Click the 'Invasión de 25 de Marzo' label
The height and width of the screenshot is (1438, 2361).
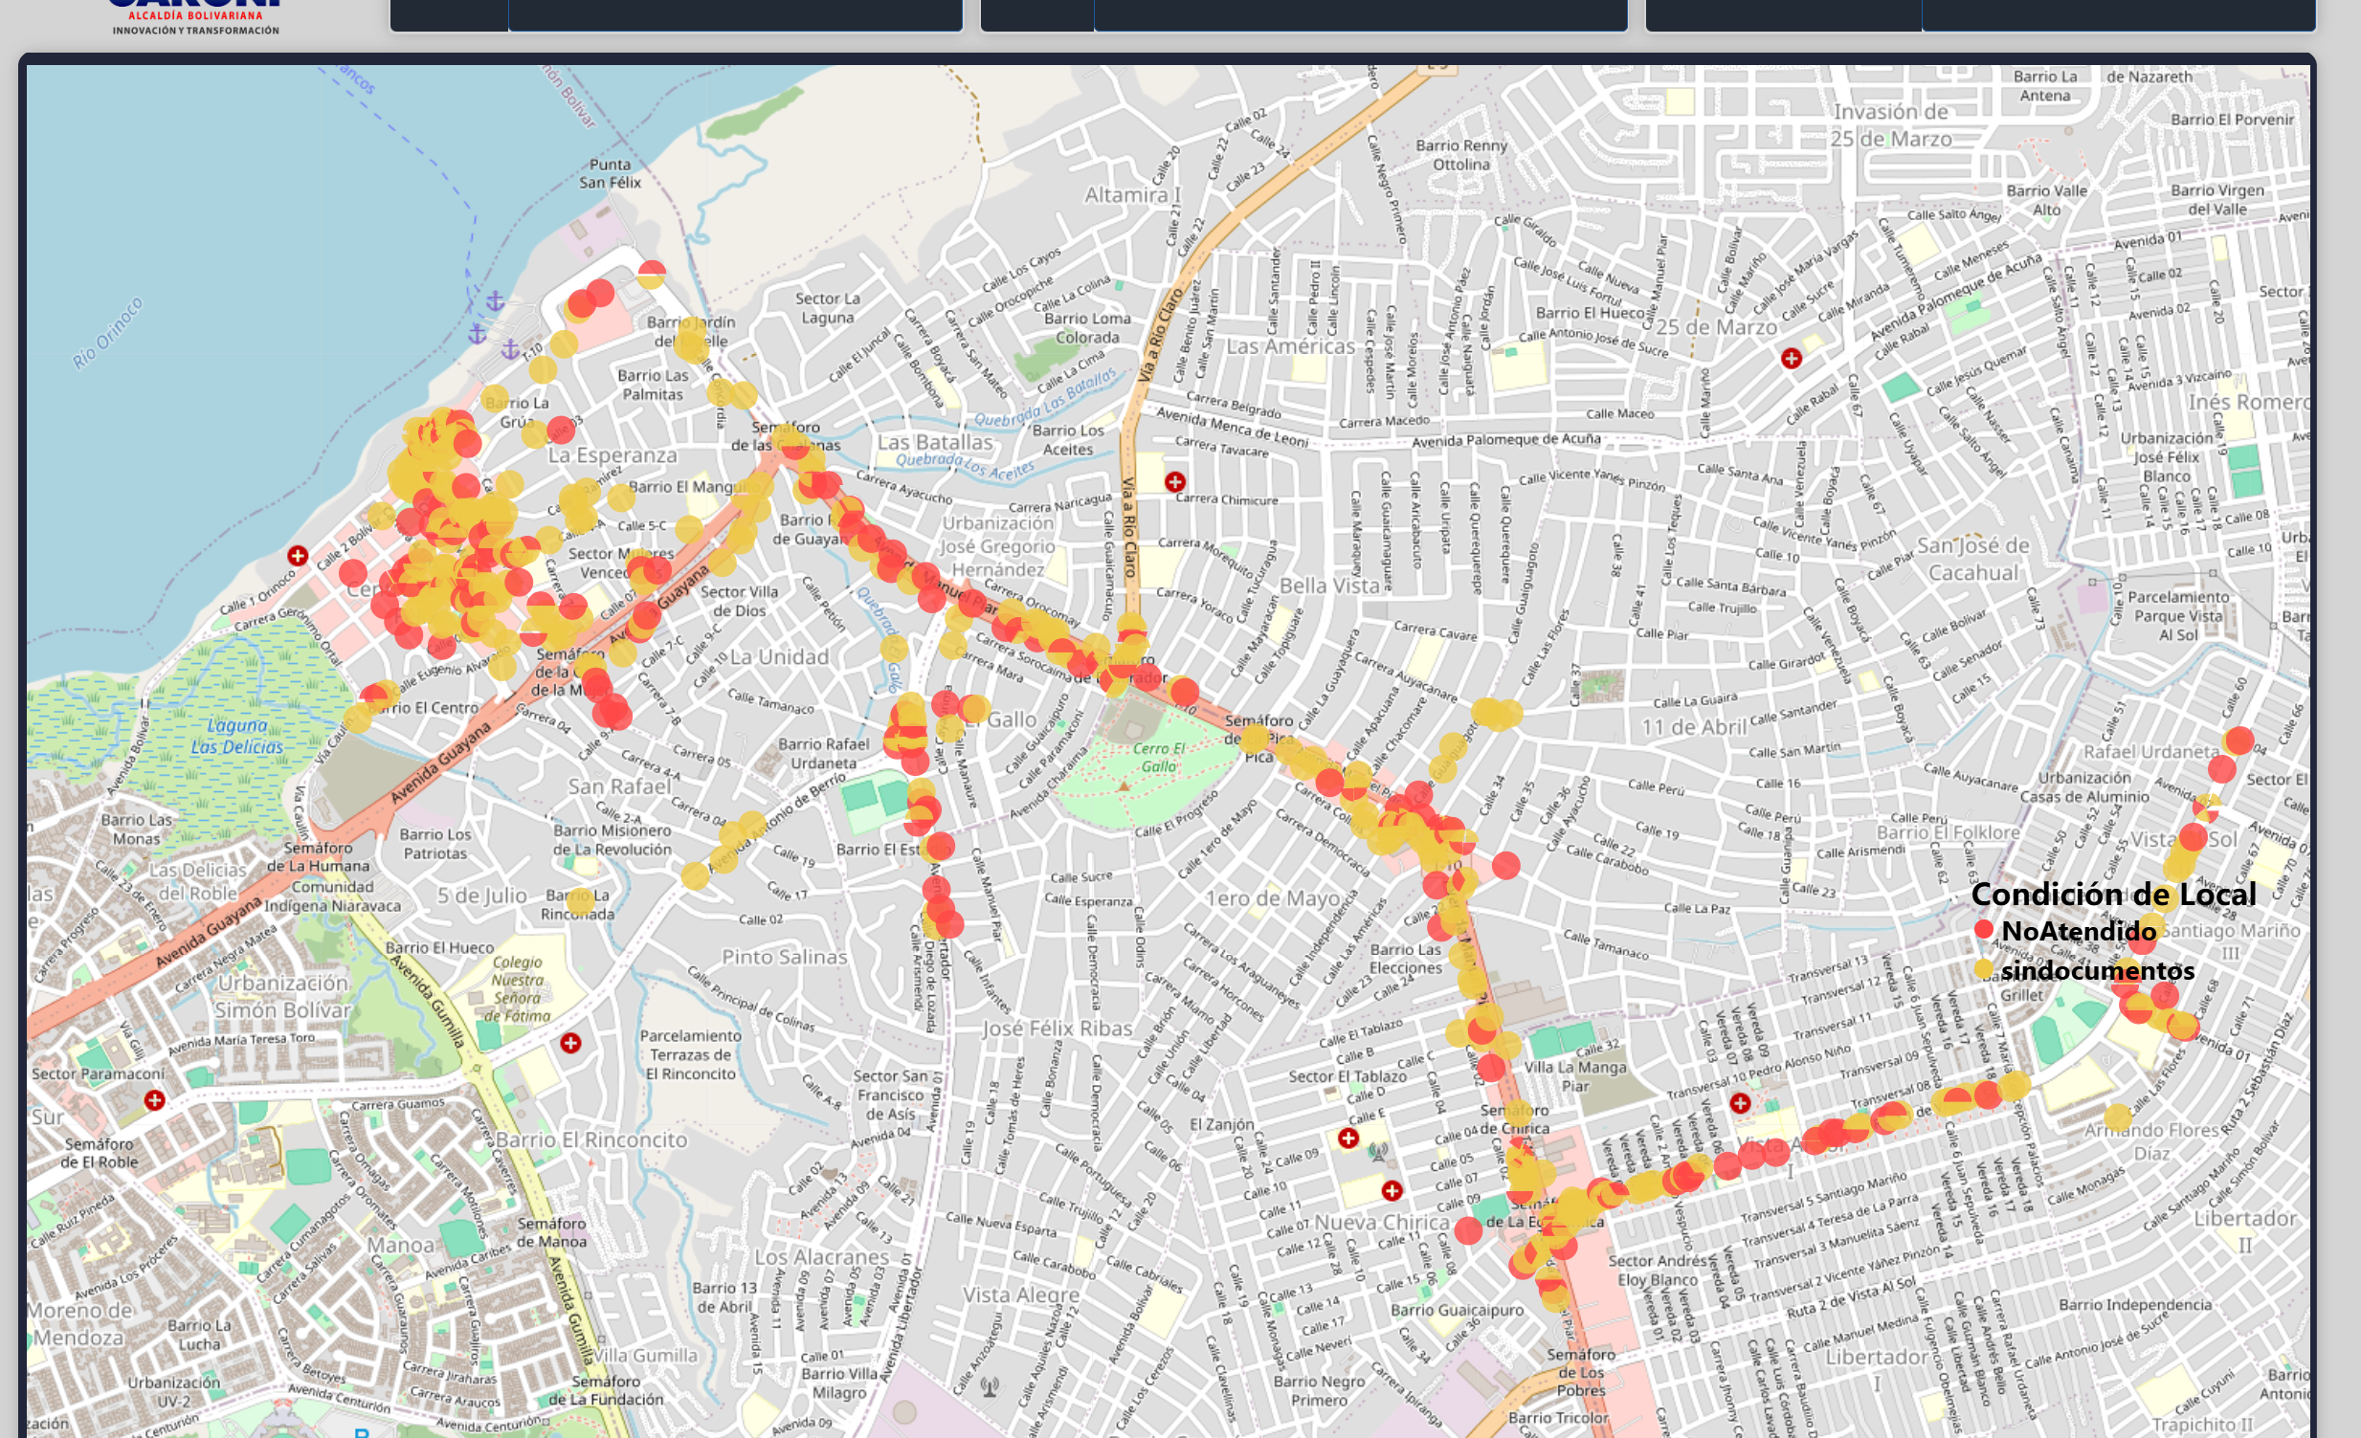(1890, 125)
